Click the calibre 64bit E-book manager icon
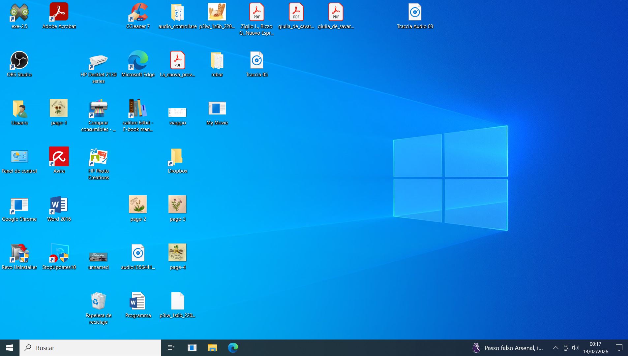Image resolution: width=628 pixels, height=356 pixels. click(138, 109)
